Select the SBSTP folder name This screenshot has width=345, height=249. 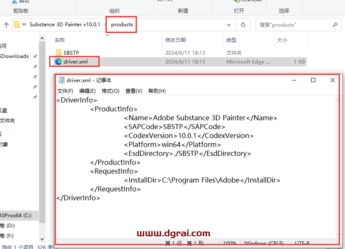(x=71, y=53)
